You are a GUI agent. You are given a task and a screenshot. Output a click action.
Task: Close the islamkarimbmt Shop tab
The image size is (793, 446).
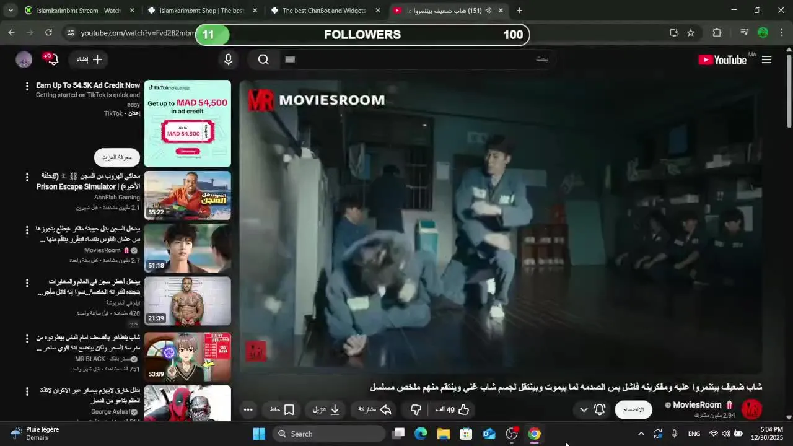coord(255,11)
